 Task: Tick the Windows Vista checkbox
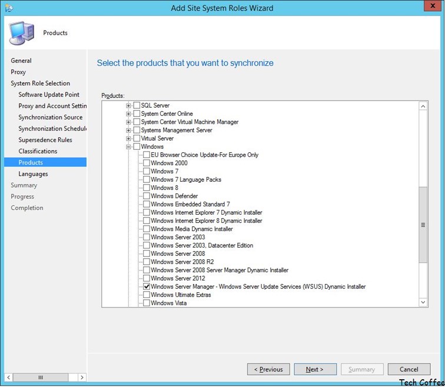[x=147, y=303]
